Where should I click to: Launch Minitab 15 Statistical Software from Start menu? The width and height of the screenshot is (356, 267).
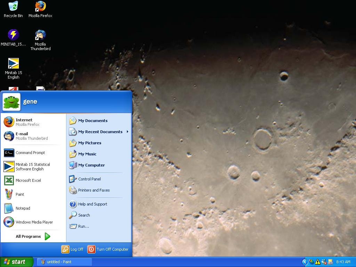click(x=32, y=167)
